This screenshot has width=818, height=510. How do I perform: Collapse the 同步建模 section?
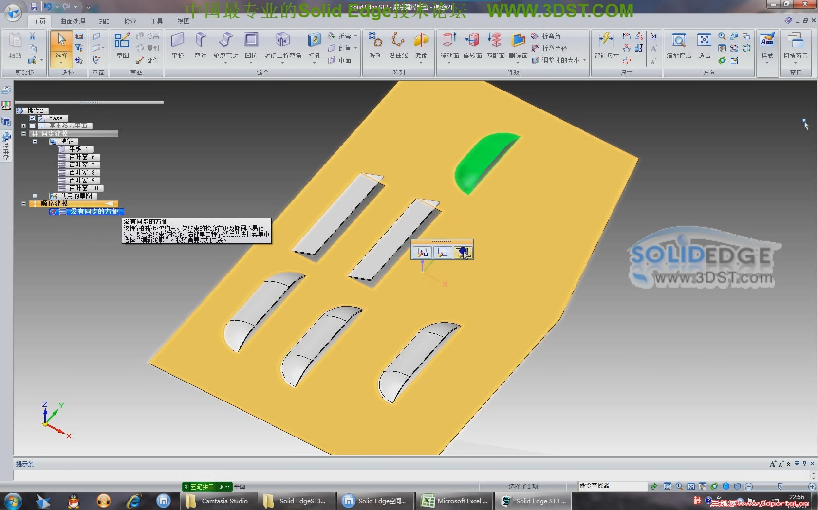pyautogui.click(x=23, y=134)
